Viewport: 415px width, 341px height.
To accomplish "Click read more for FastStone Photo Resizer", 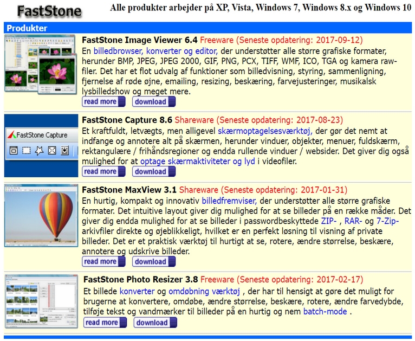I will pyautogui.click(x=105, y=323).
